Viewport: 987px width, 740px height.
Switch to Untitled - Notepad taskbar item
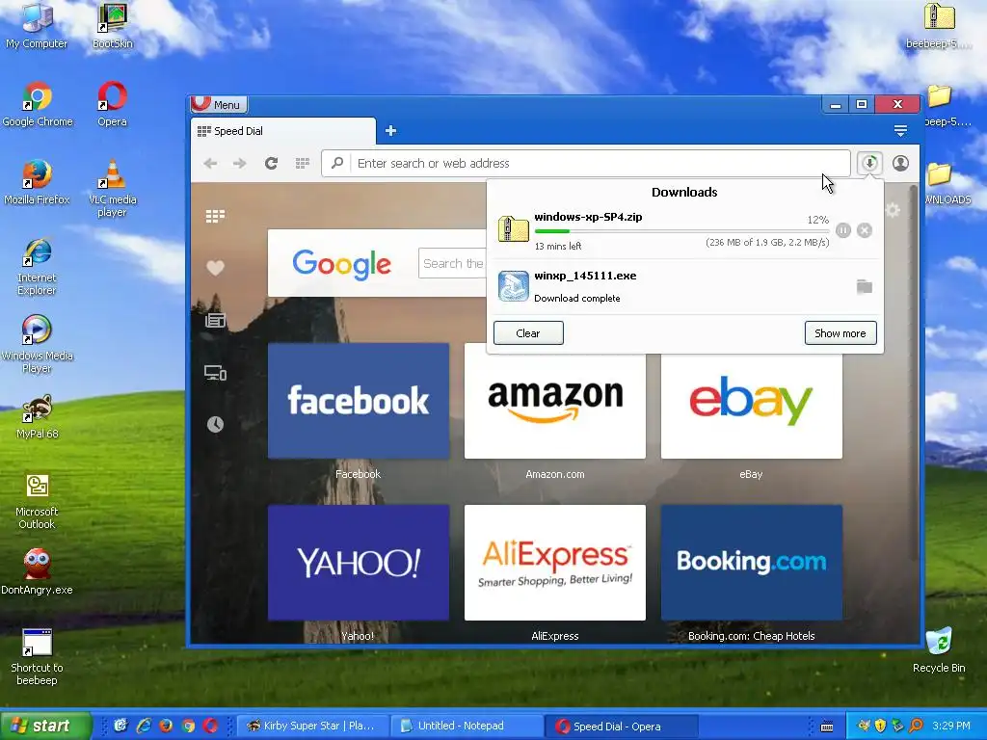466,726
